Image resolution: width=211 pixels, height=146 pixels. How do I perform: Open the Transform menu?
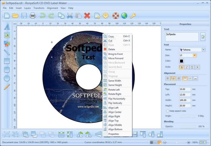39,8
